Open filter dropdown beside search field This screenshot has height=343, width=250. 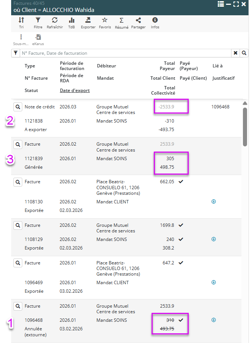[x=16, y=53]
